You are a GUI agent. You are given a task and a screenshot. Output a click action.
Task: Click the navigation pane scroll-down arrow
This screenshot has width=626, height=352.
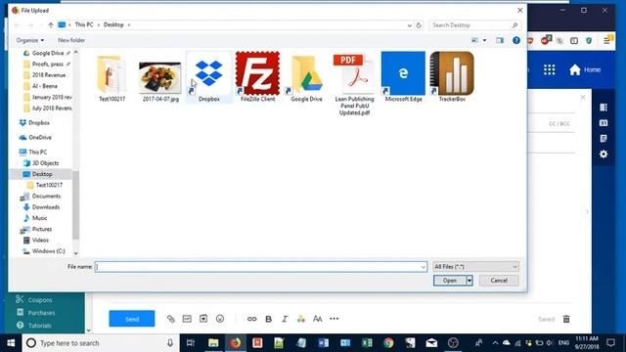point(75,253)
